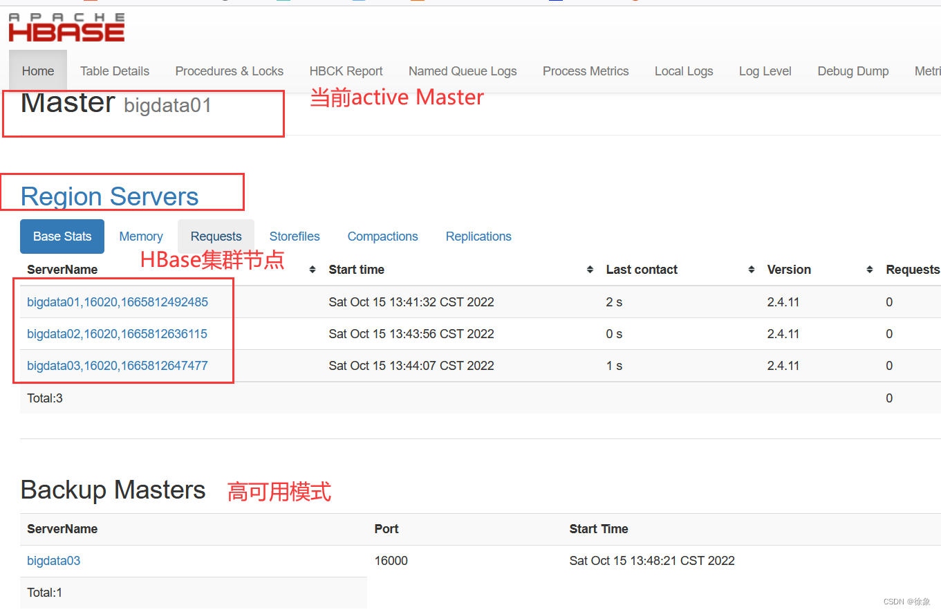This screenshot has height=612, width=941.
Task: Switch to the Replications tab
Action: [x=478, y=237]
